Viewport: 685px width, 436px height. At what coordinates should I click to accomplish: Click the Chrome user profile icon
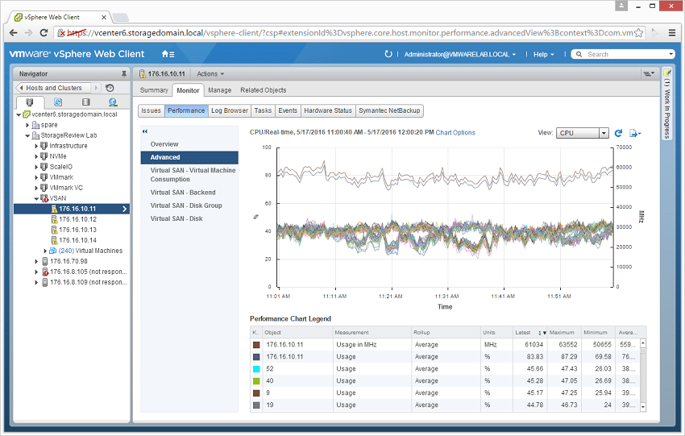point(621,6)
